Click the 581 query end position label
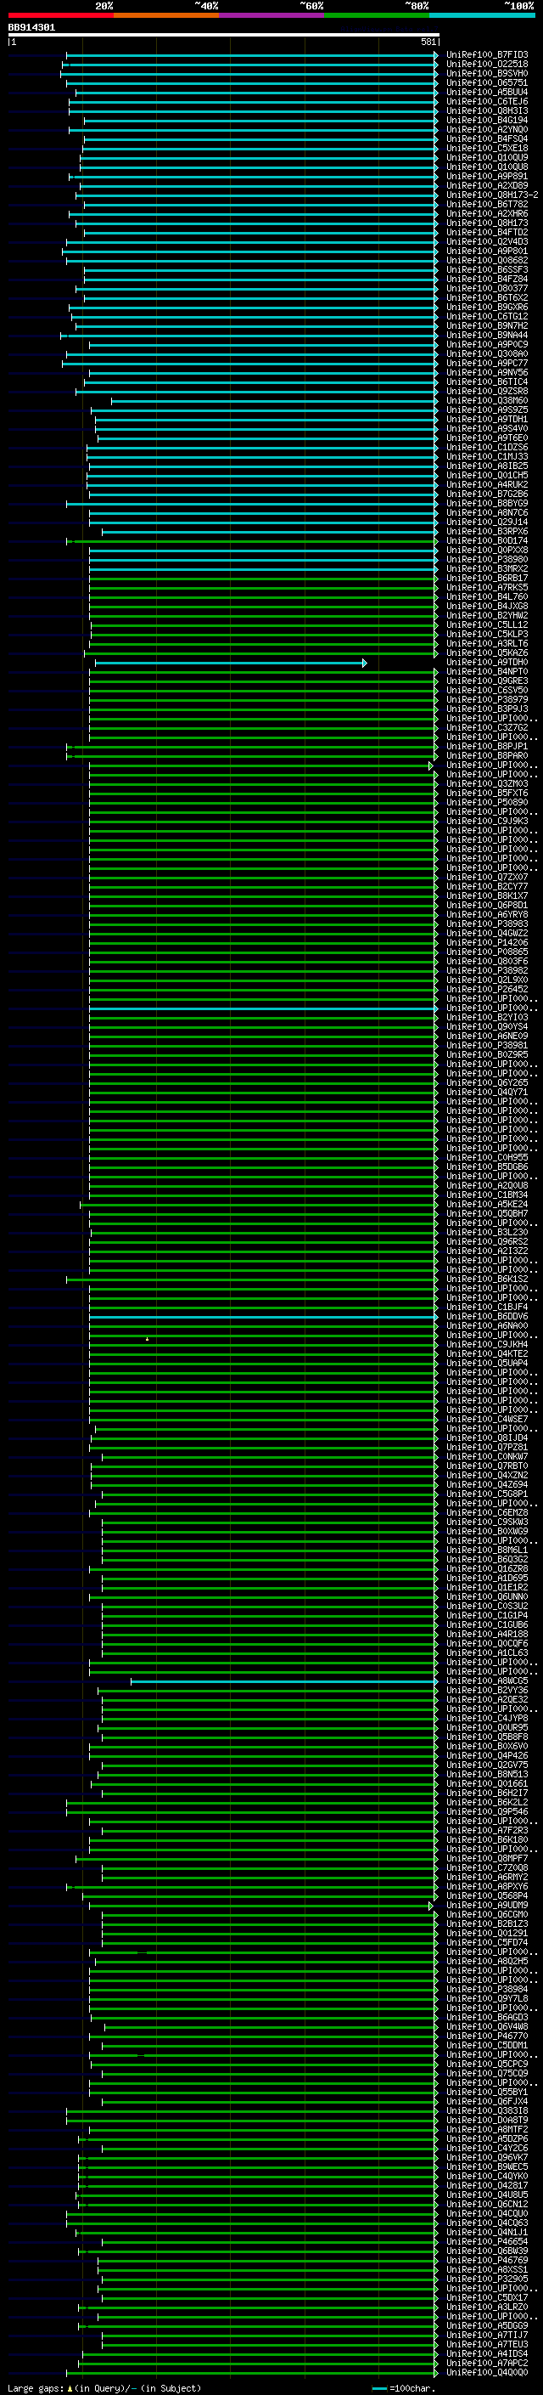 (428, 42)
